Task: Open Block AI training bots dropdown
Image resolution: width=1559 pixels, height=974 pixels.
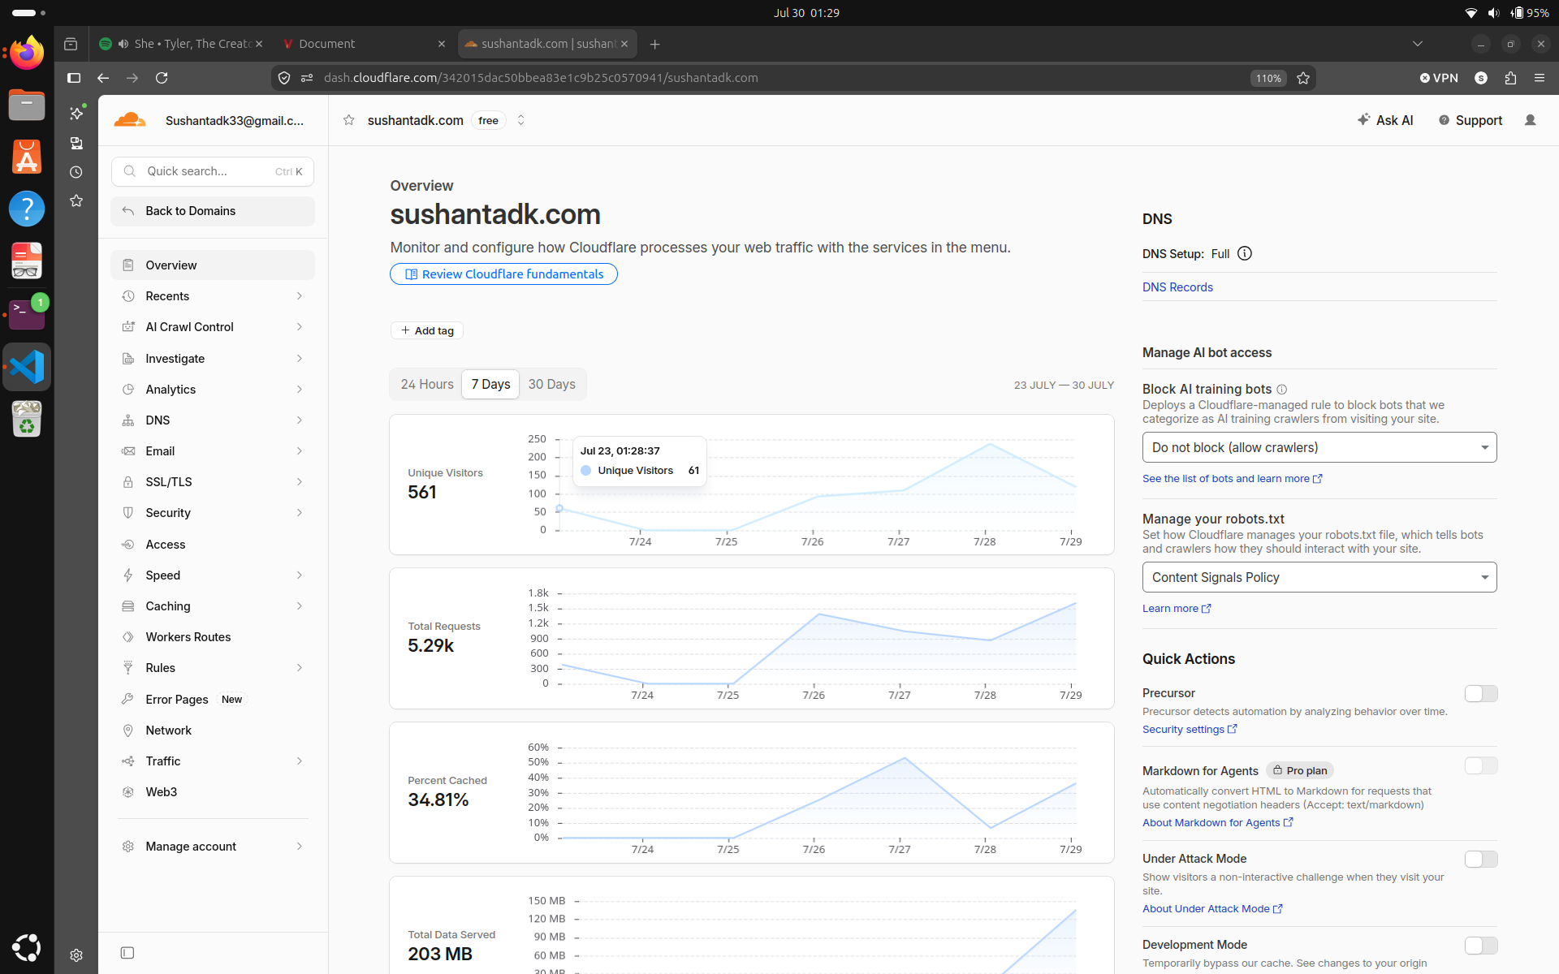Action: pos(1319,447)
